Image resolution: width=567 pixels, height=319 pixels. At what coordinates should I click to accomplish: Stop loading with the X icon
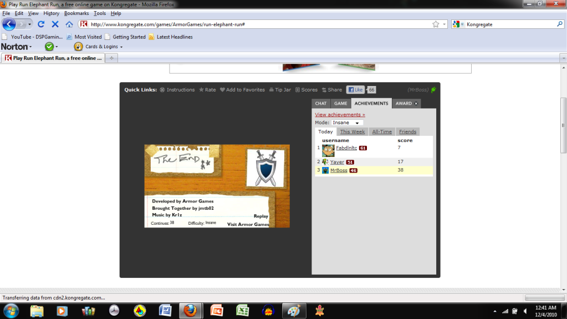coord(55,24)
